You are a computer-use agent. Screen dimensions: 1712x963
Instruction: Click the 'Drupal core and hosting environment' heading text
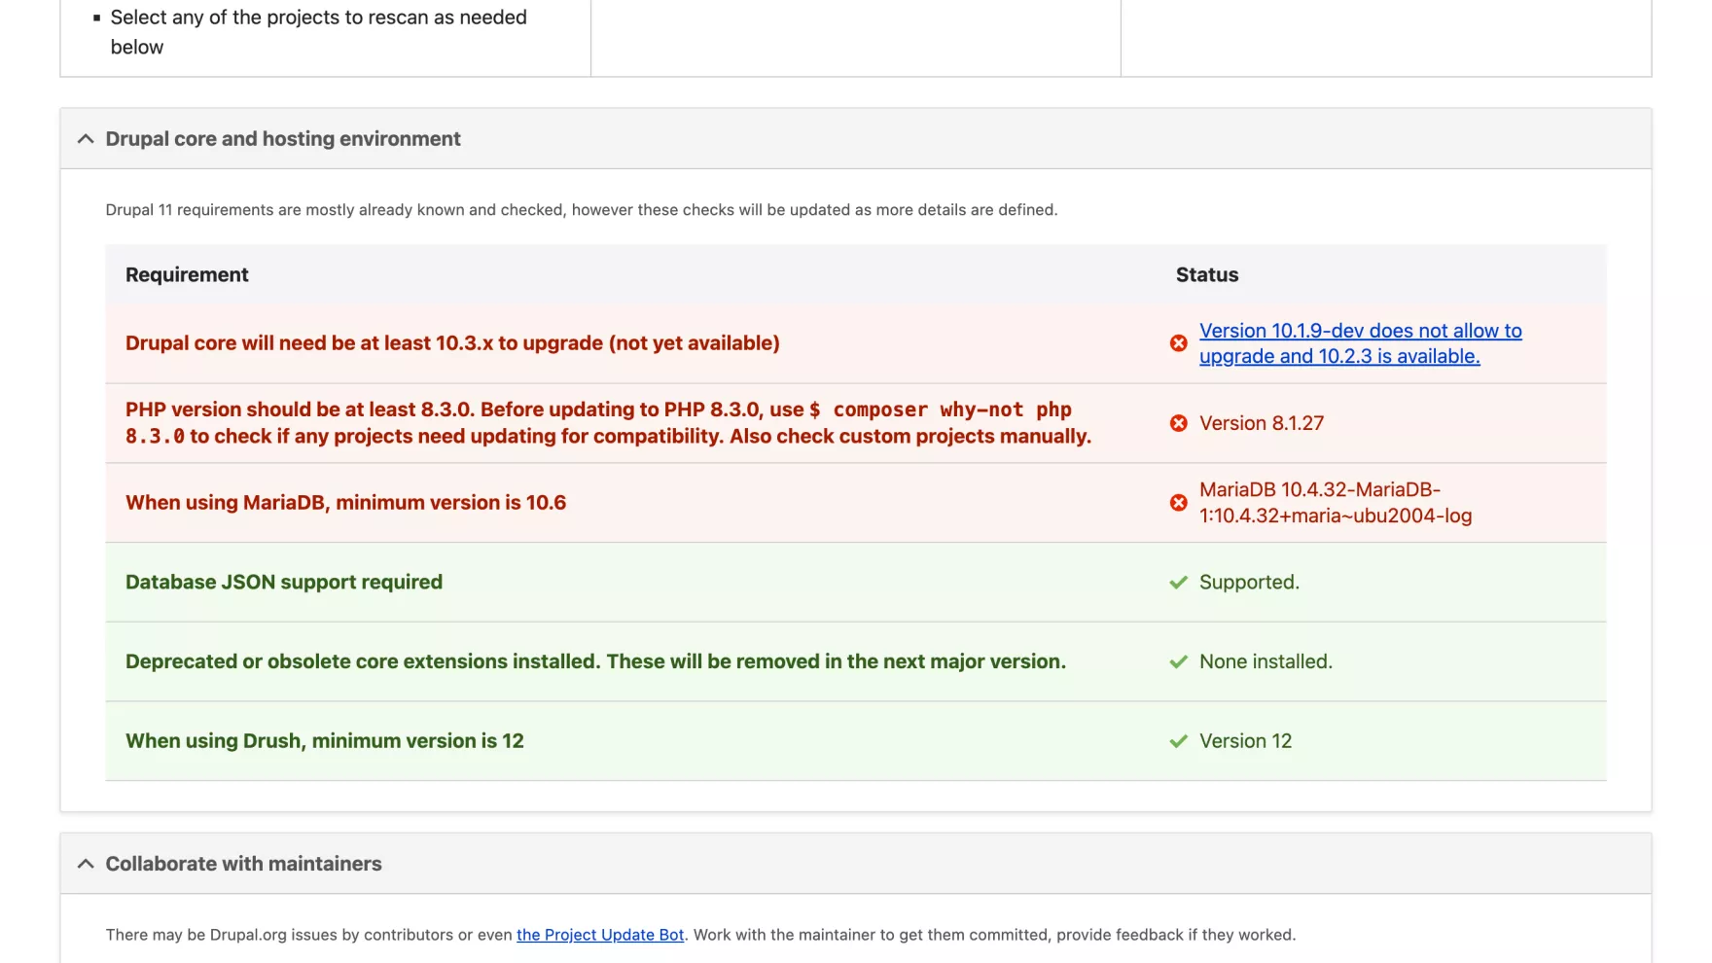coord(283,139)
